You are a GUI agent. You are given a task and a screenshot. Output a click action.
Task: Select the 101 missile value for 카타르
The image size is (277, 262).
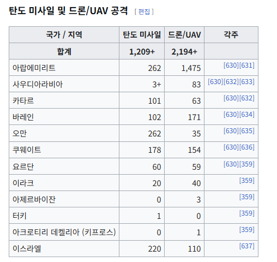[155, 101]
